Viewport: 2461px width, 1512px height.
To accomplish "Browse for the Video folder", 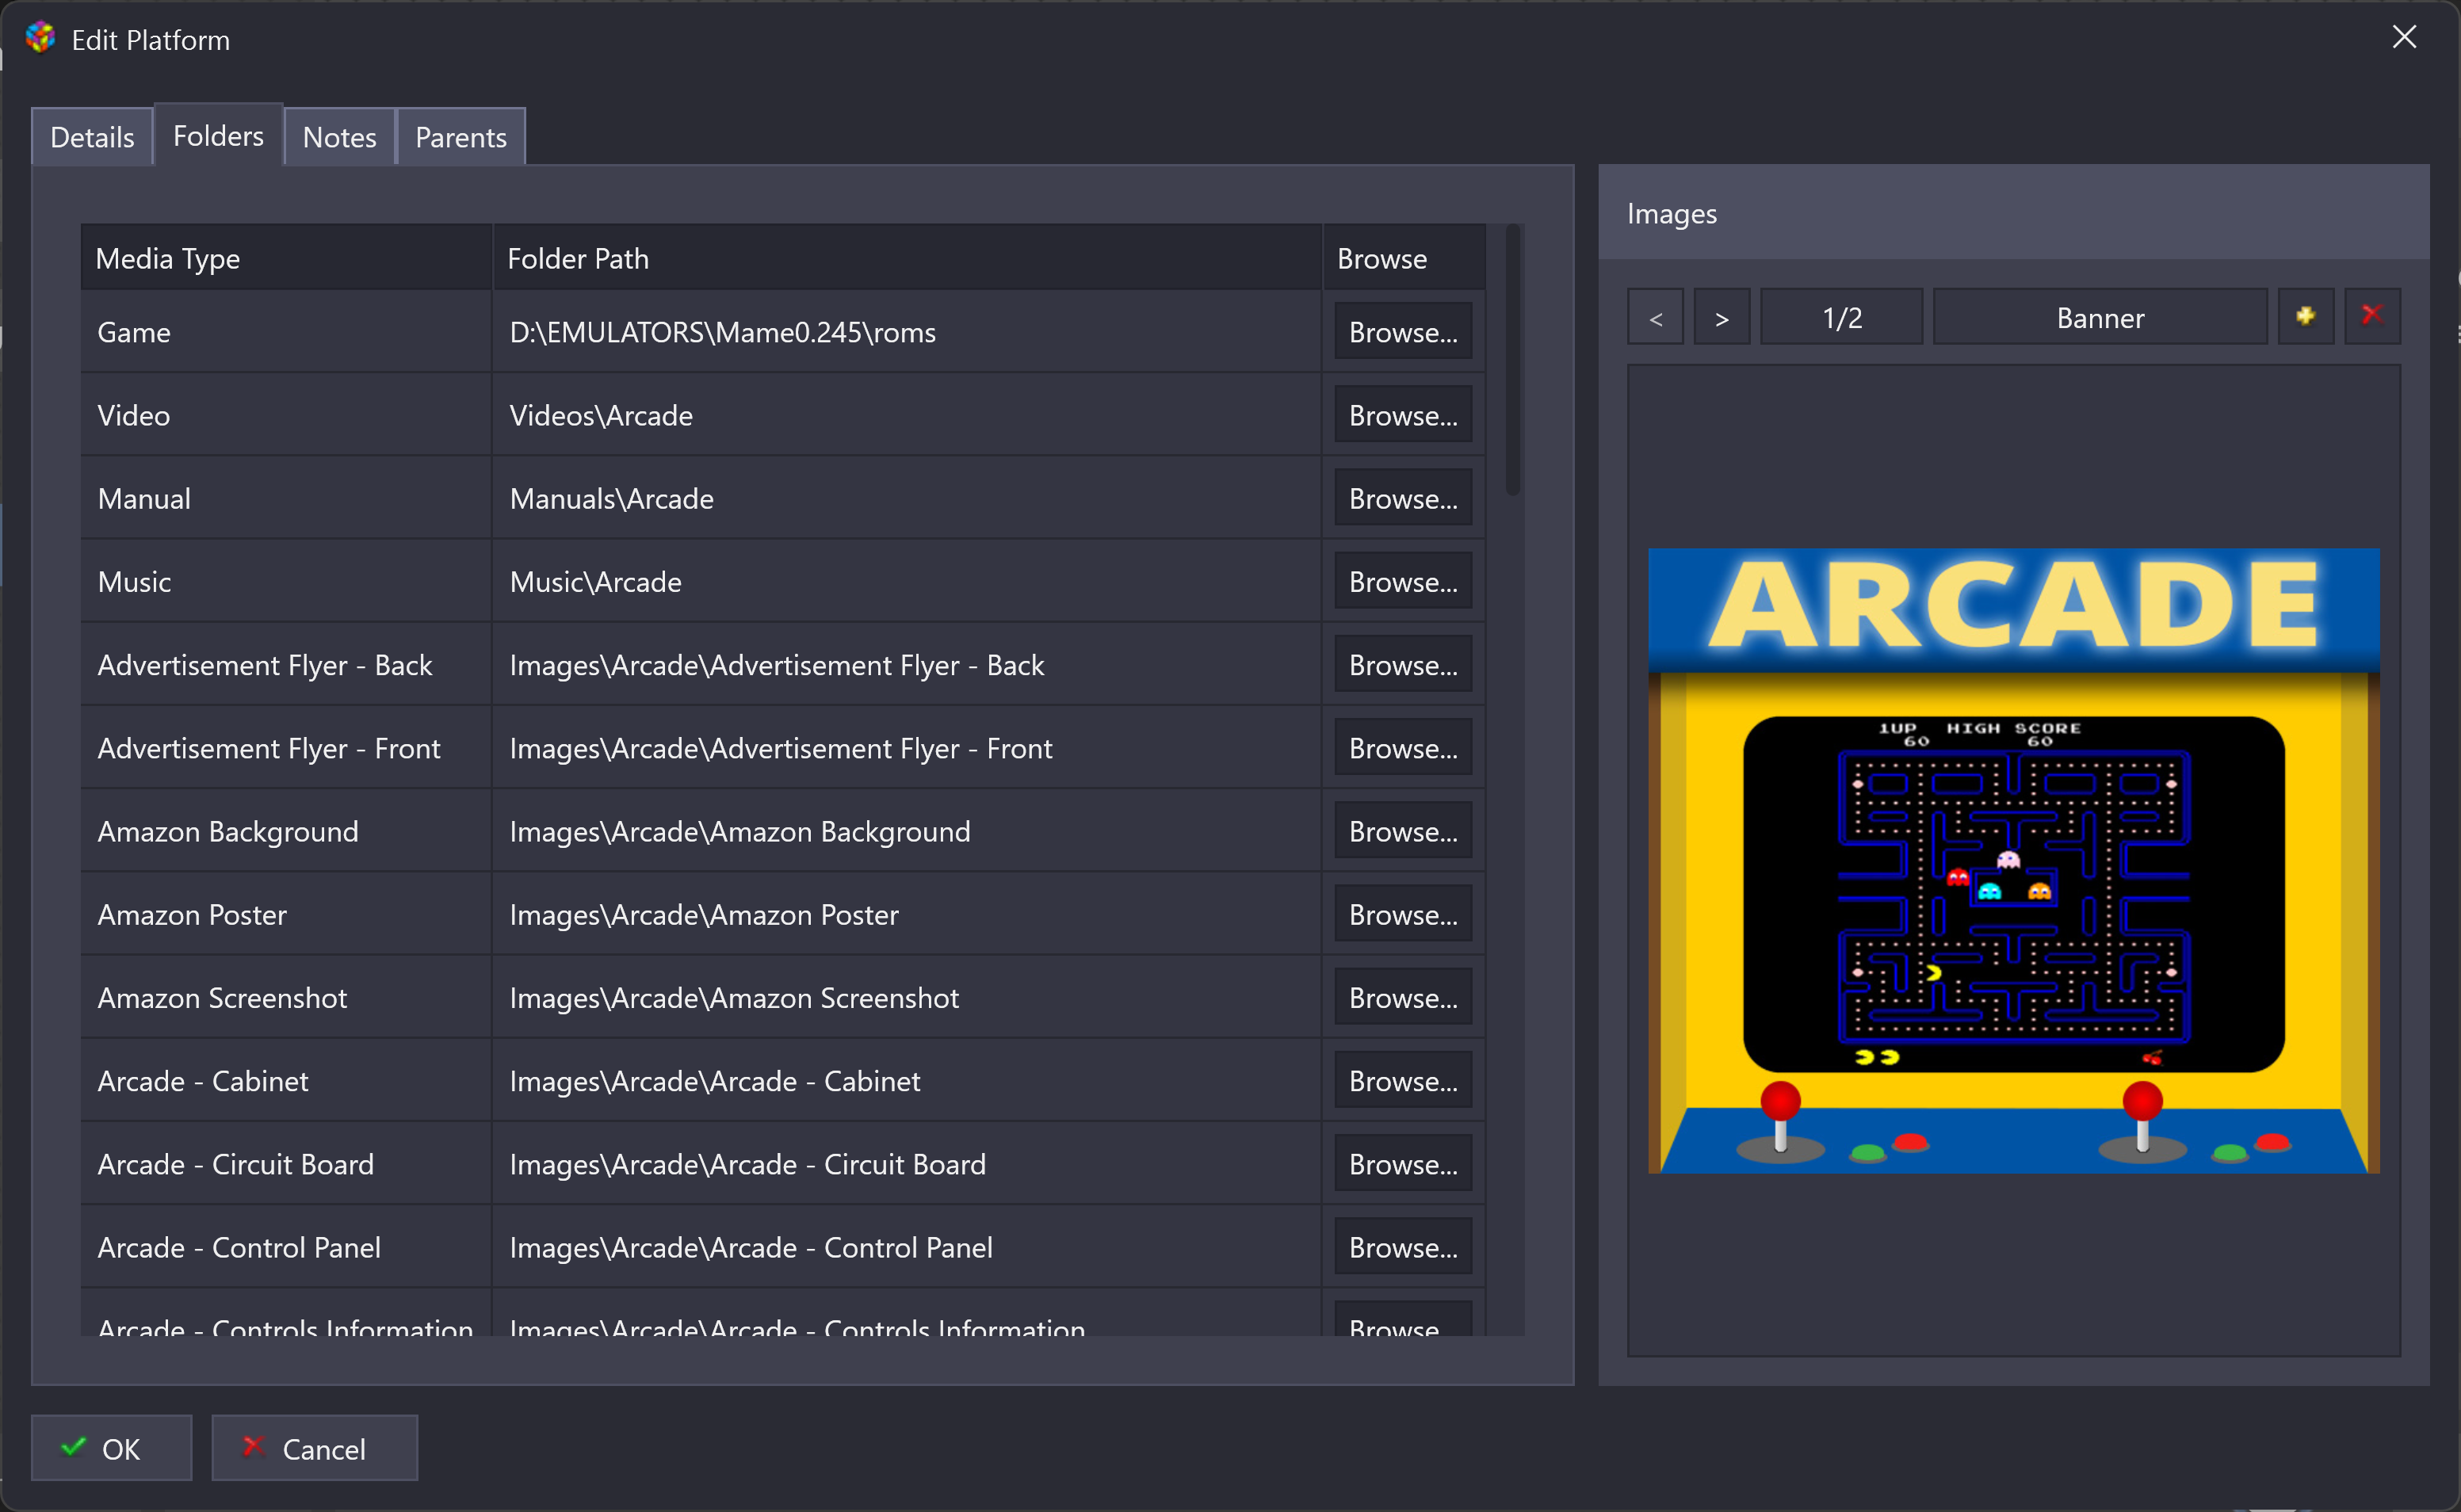I will coord(1403,415).
